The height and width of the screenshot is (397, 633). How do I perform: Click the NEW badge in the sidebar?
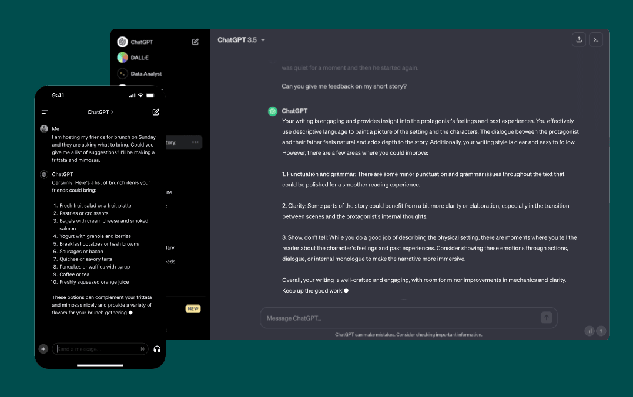pyautogui.click(x=193, y=308)
